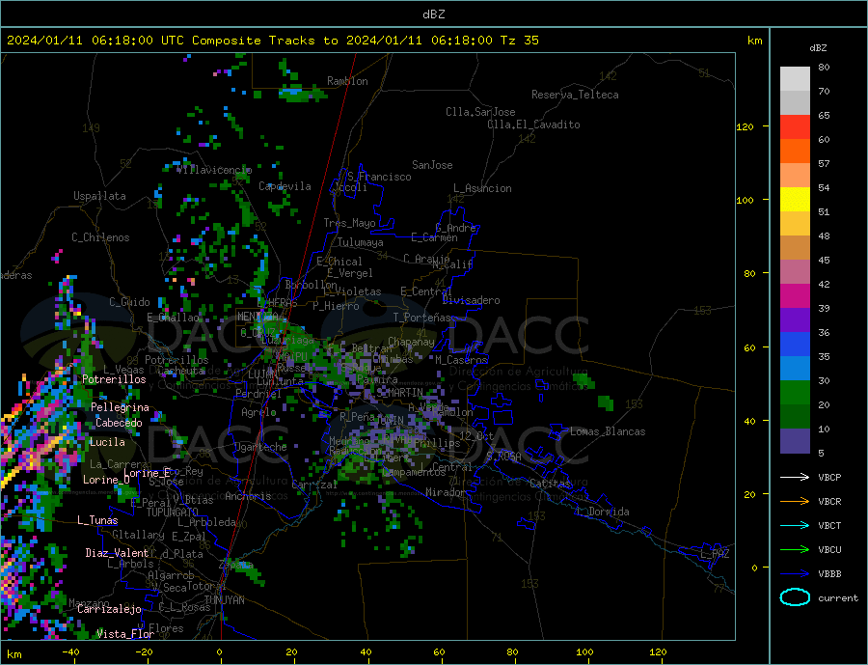Select the slate purple 10 dBZ swatch
The image size is (868, 665).
(795, 441)
